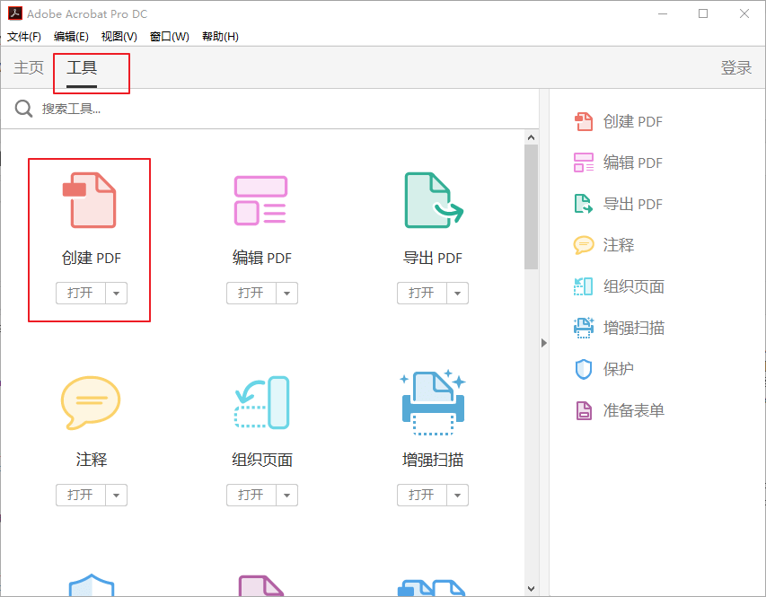Viewport: 766px width, 597px height.
Task: Click the Edit PDF large icon
Action: point(260,200)
